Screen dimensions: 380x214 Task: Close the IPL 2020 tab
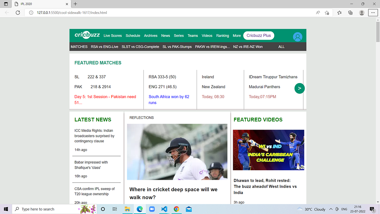(66, 4)
